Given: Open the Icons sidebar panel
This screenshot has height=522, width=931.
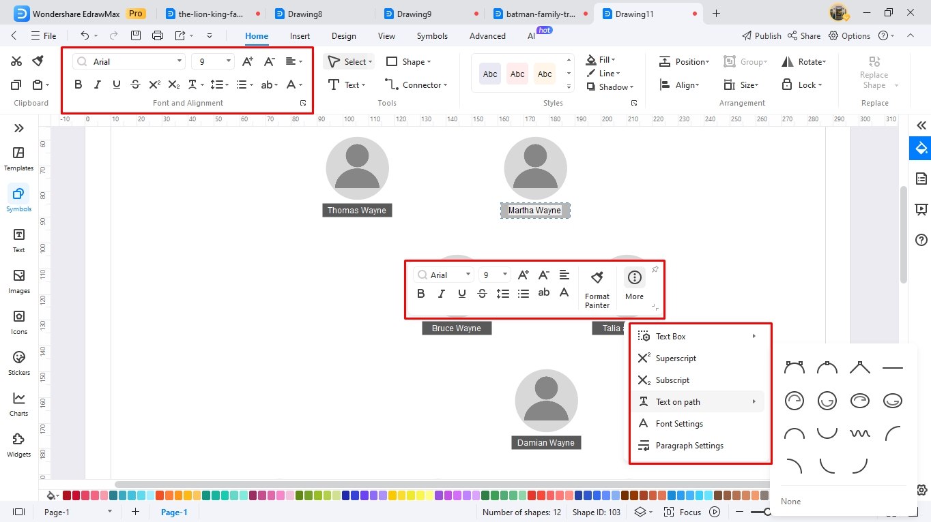Looking at the screenshot, I should [18, 322].
